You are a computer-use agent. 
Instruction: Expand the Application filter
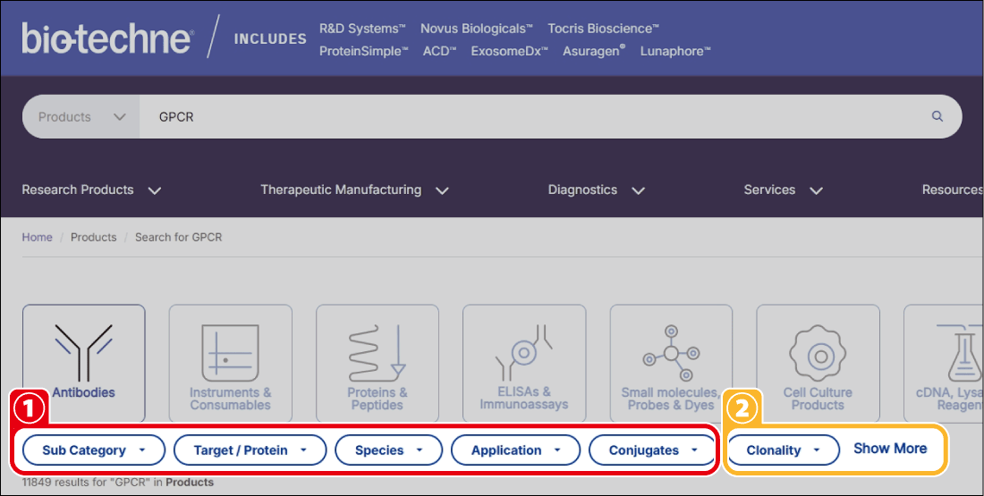(516, 450)
